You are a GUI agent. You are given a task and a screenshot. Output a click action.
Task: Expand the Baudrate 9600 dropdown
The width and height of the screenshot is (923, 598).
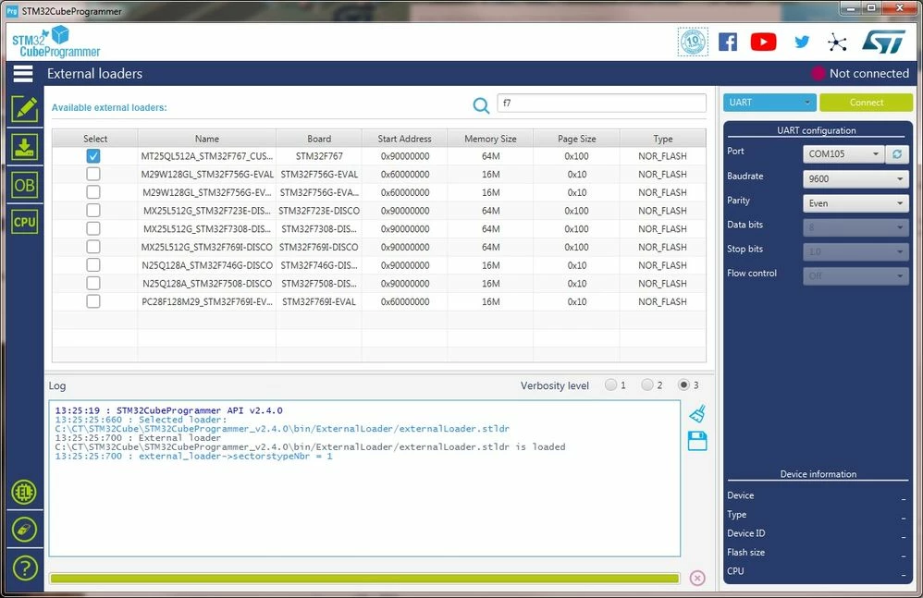[x=855, y=178]
